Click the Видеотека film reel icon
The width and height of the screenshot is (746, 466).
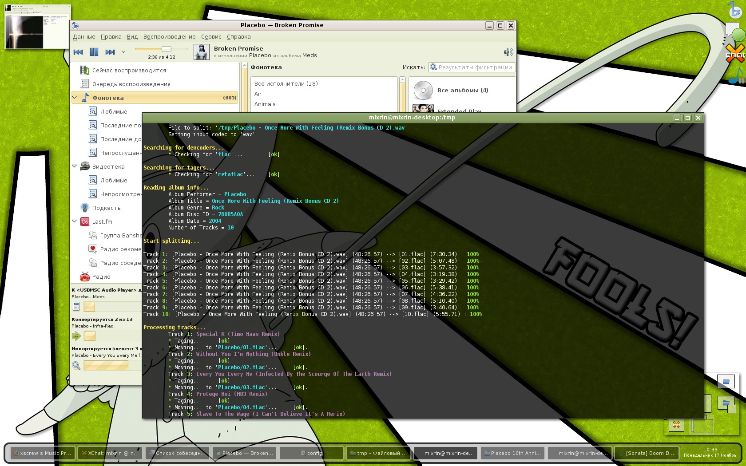(x=85, y=166)
